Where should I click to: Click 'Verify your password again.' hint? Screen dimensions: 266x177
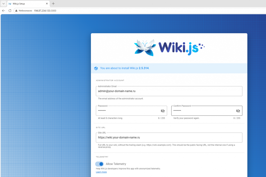click(x=186, y=118)
